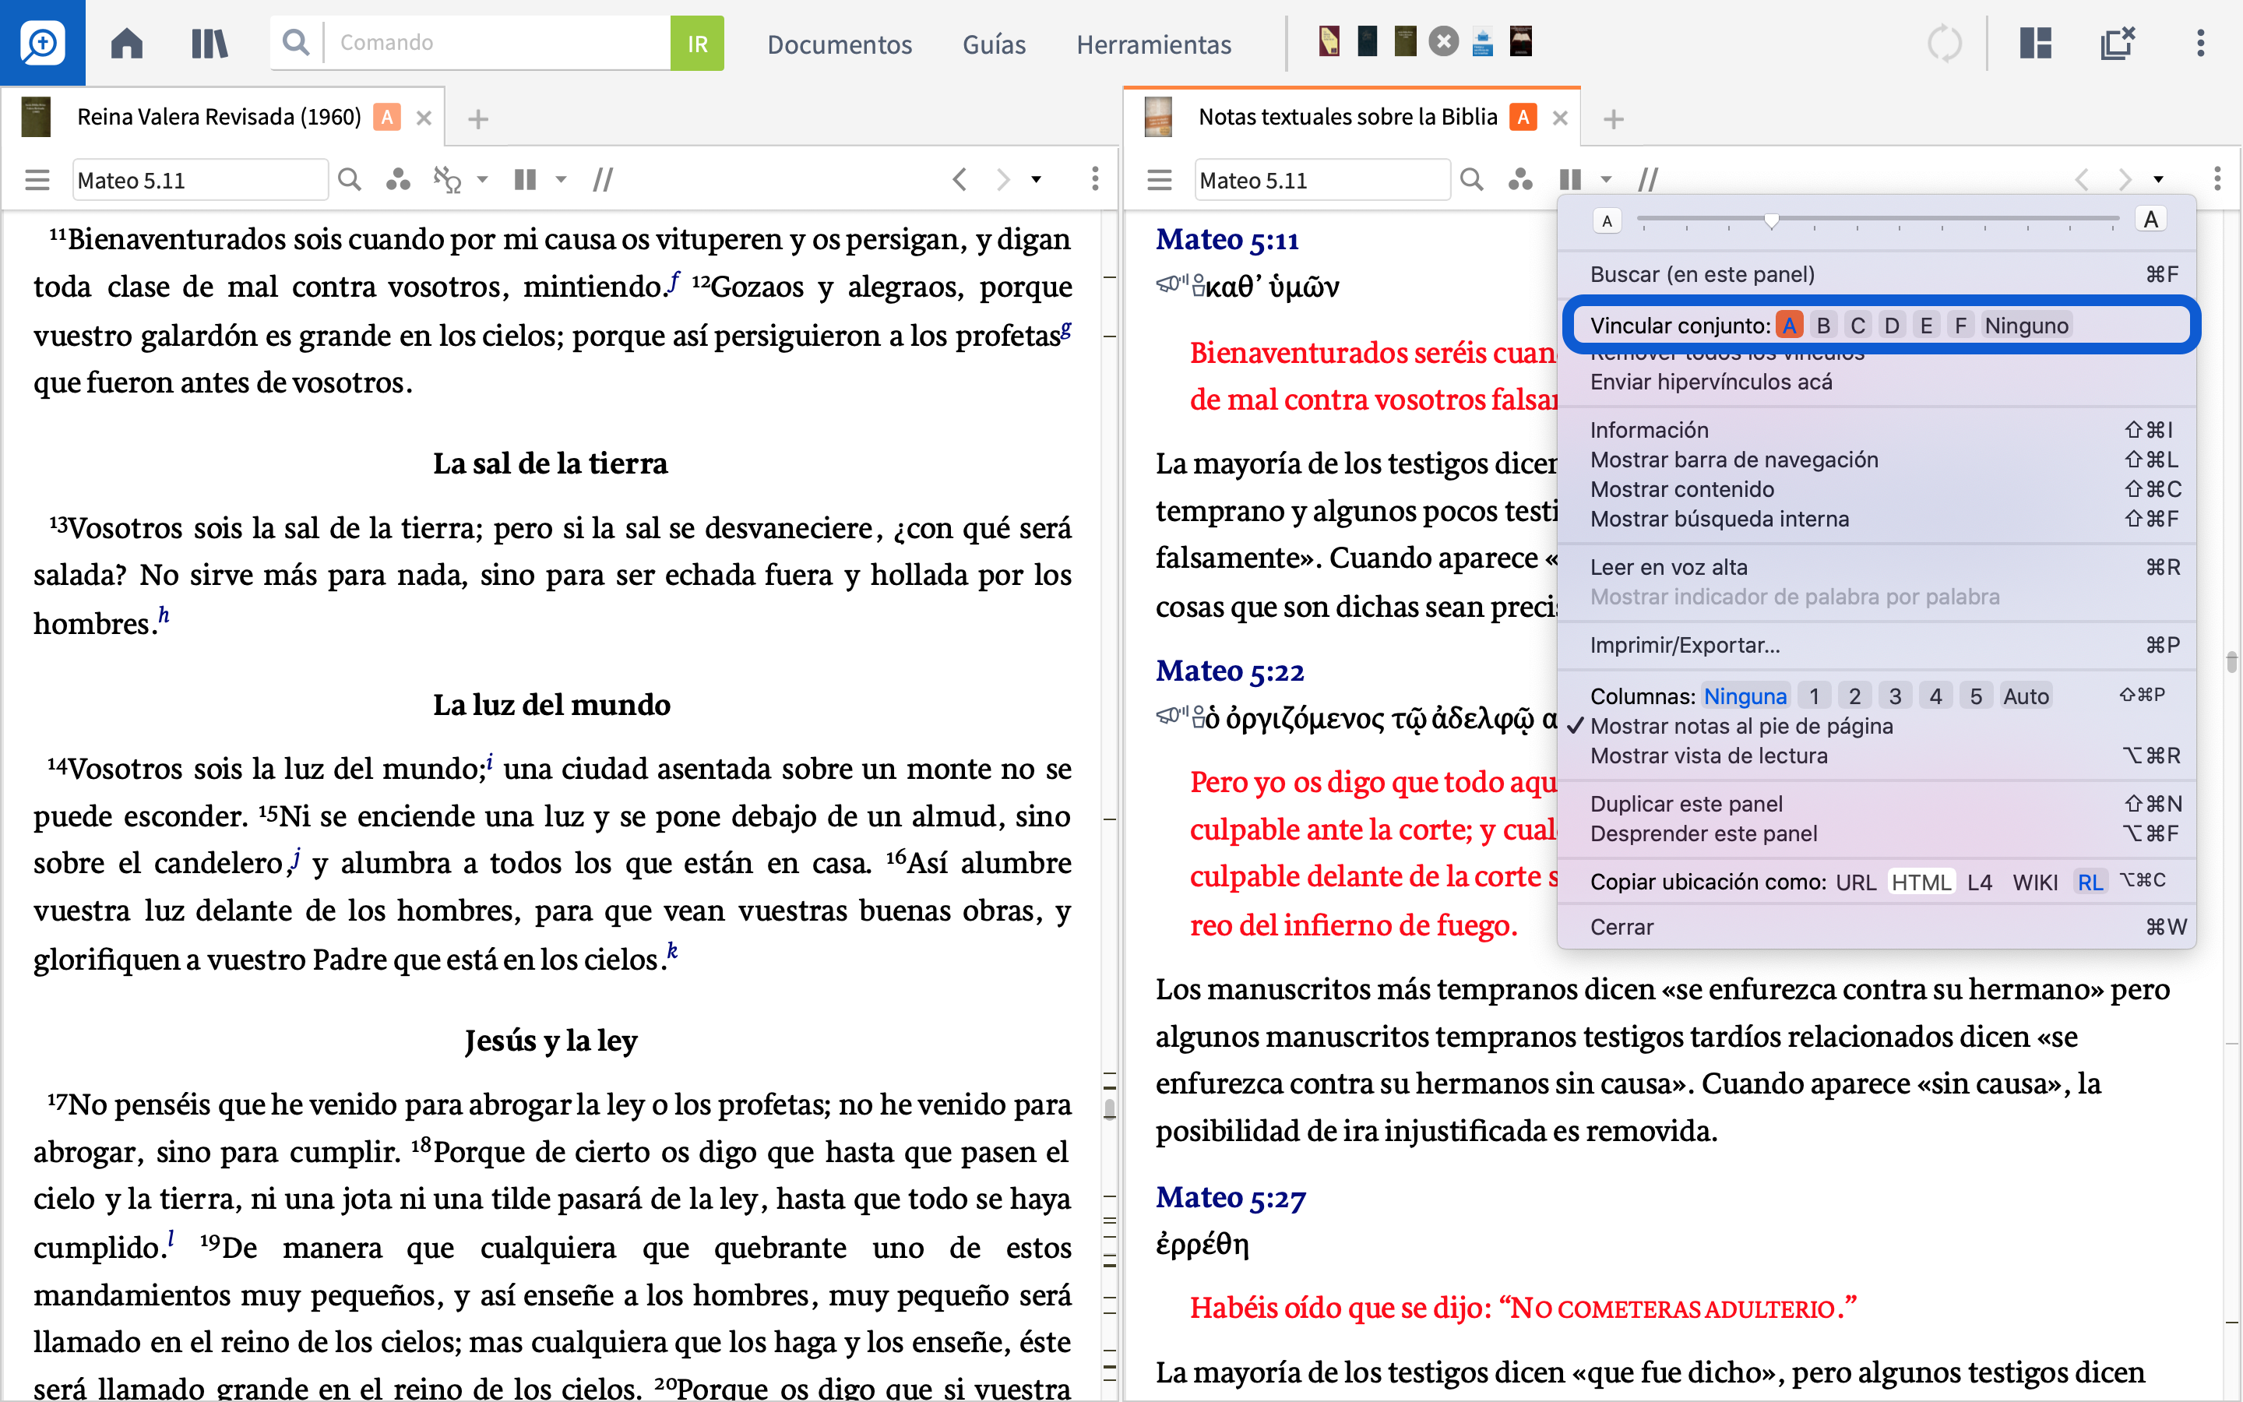Click Mateo 5.11 reference box in Reina Valera
Screen dimensions: 2243x1402
click(200, 180)
